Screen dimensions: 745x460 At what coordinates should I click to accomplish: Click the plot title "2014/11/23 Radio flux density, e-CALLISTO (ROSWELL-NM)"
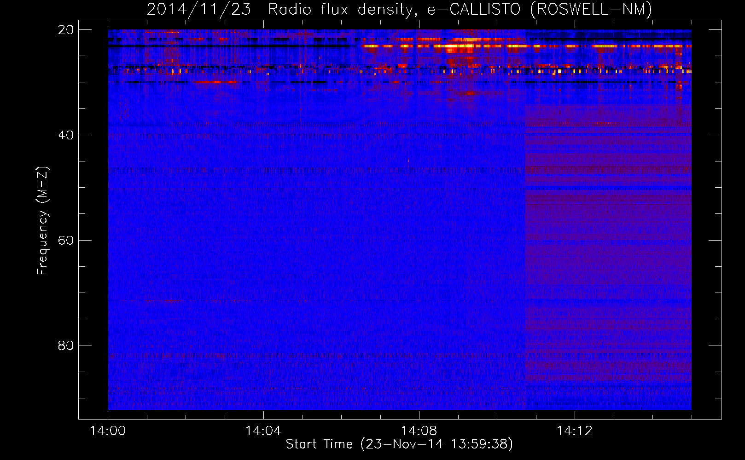click(399, 10)
